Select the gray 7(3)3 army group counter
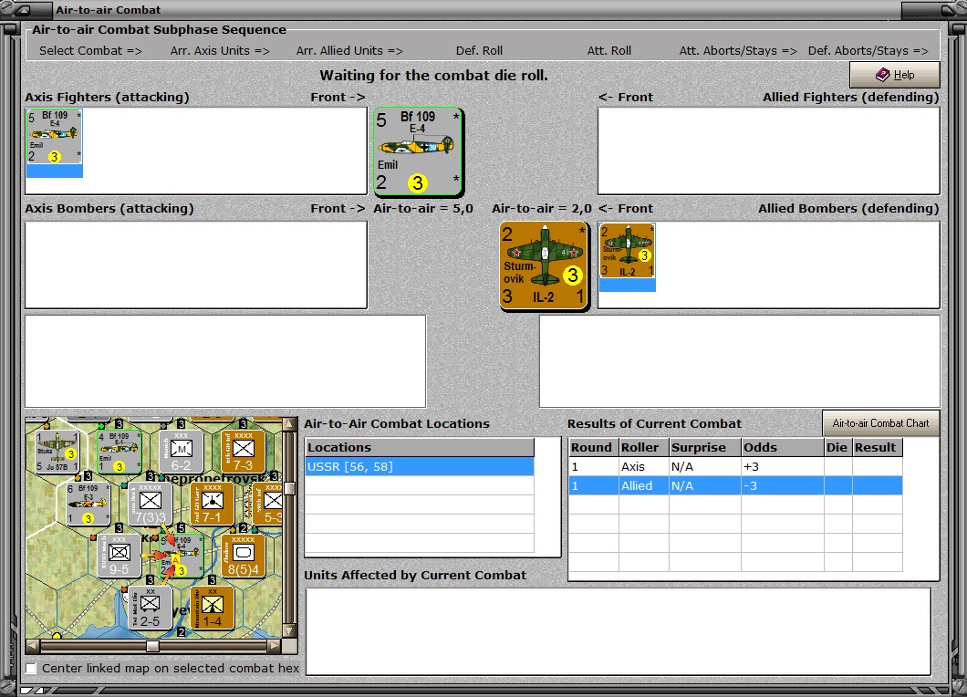This screenshot has height=697, width=967. 150,504
